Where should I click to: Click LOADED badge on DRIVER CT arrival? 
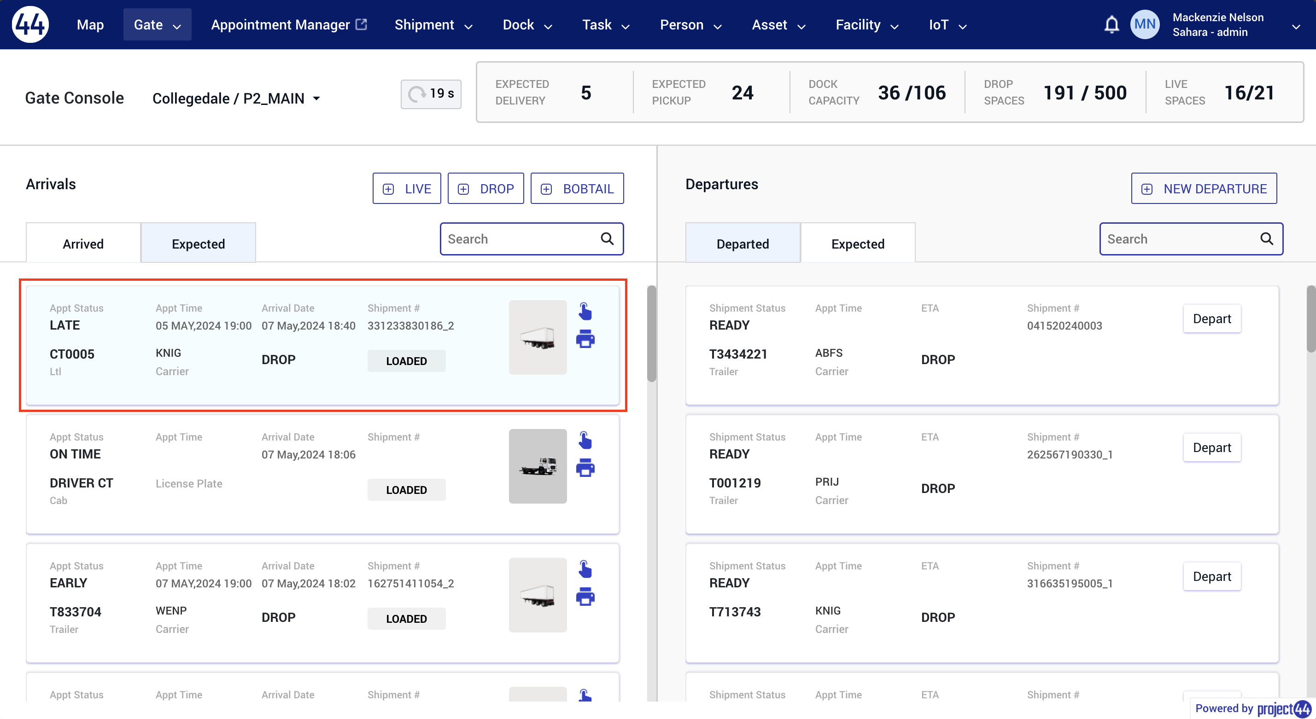[406, 490]
